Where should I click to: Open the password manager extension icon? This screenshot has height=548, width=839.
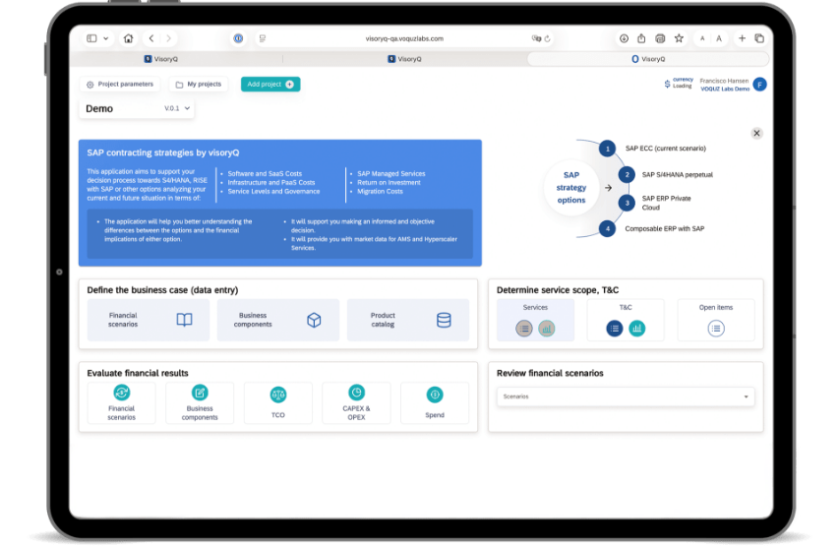[x=239, y=38]
